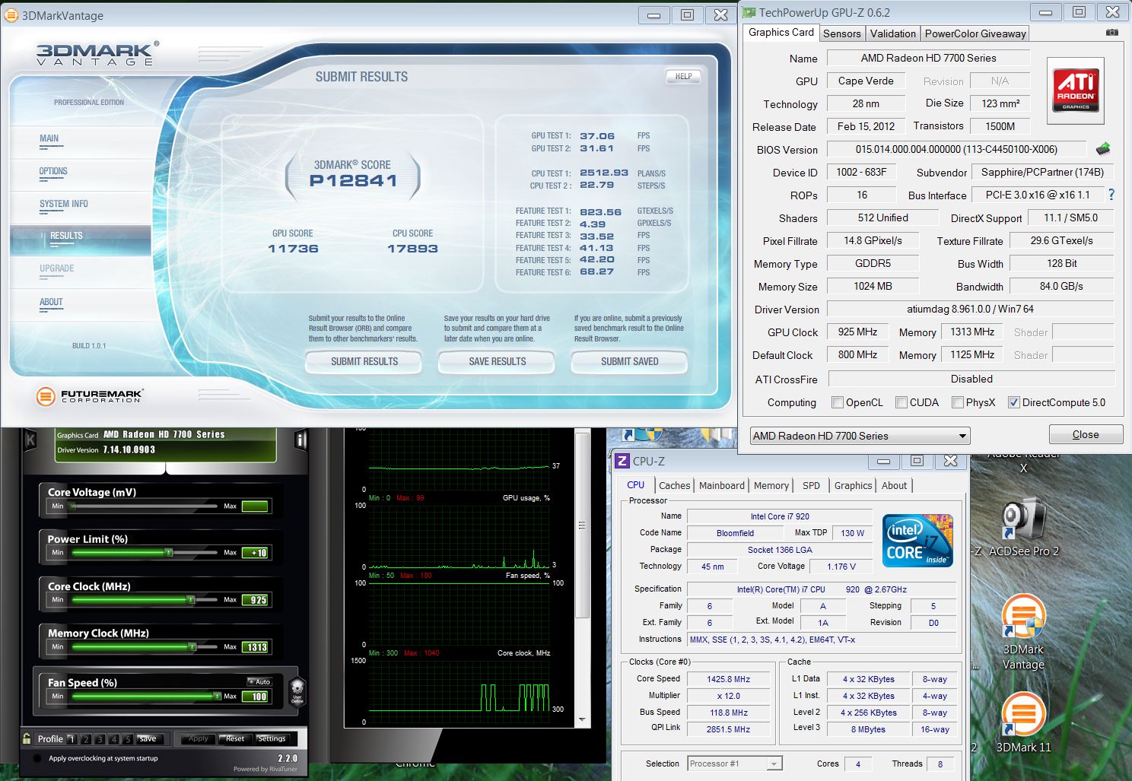
Task: Click the User Define fan gear icon
Action: coord(297,692)
